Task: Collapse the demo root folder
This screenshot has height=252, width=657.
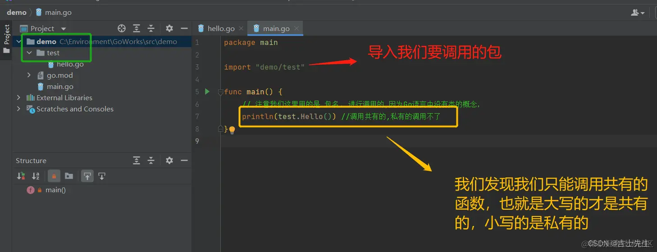Action: tap(19, 41)
